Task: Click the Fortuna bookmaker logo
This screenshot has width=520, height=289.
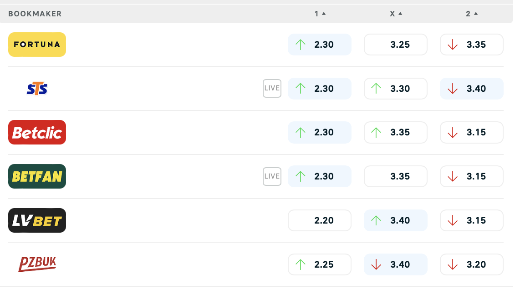Action: point(37,45)
